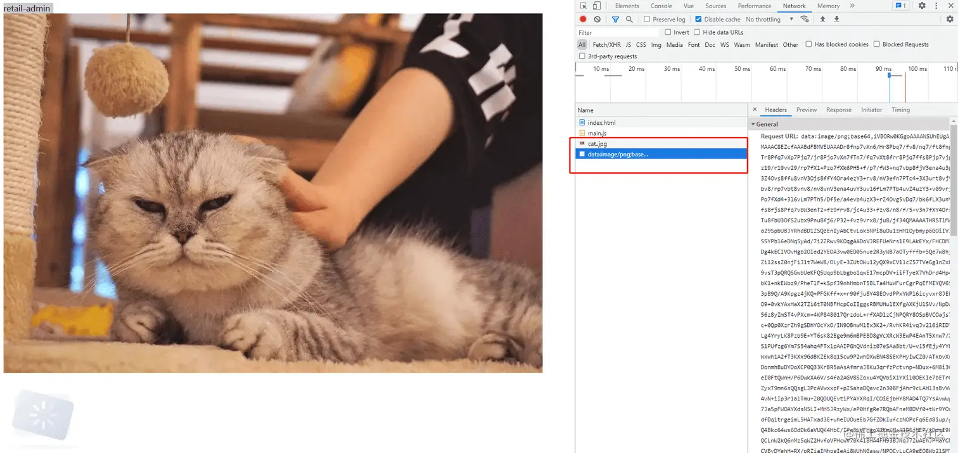Viewport: 958px width, 453px height.
Task: Filter requests by Other
Action: tap(791, 44)
